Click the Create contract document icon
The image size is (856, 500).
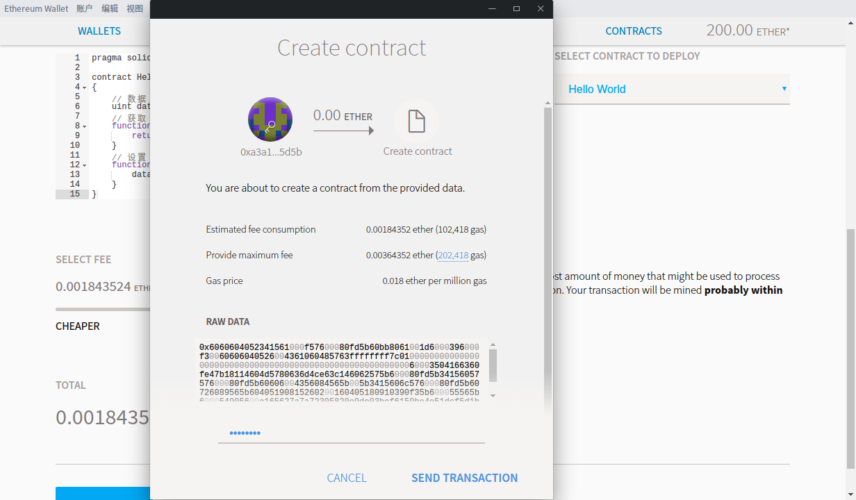(416, 121)
